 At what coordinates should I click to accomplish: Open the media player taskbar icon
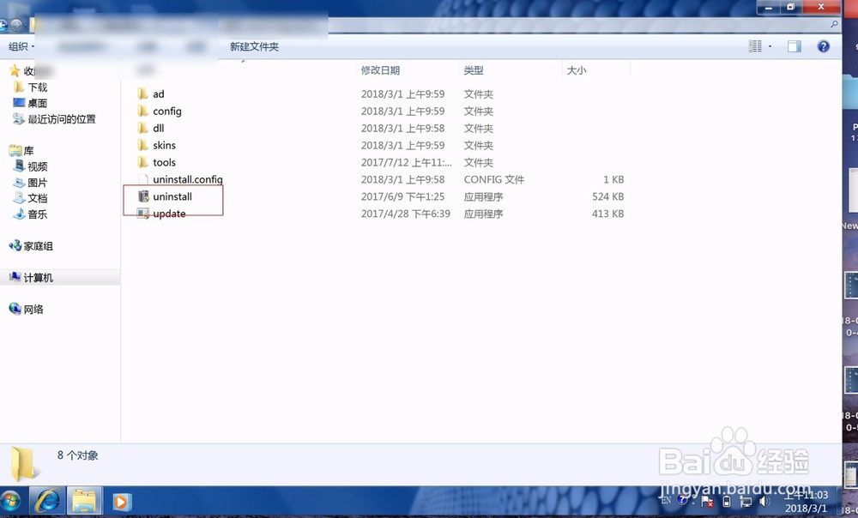pyautogui.click(x=122, y=502)
